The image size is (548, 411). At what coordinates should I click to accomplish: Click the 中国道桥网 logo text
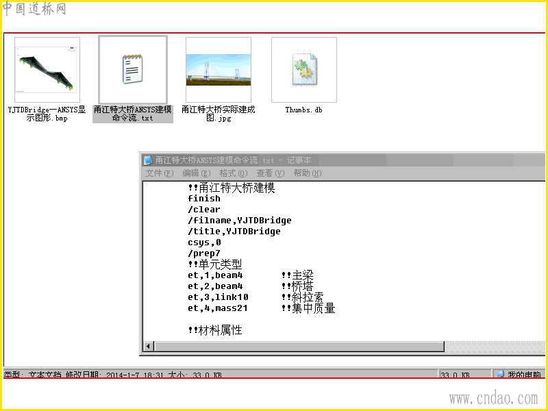34,9
